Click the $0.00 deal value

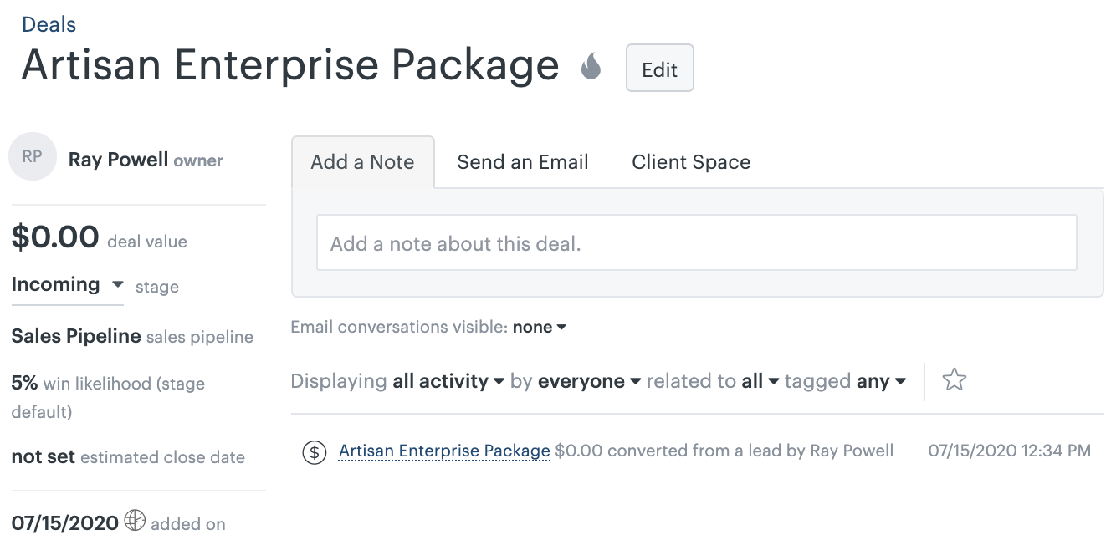55,237
